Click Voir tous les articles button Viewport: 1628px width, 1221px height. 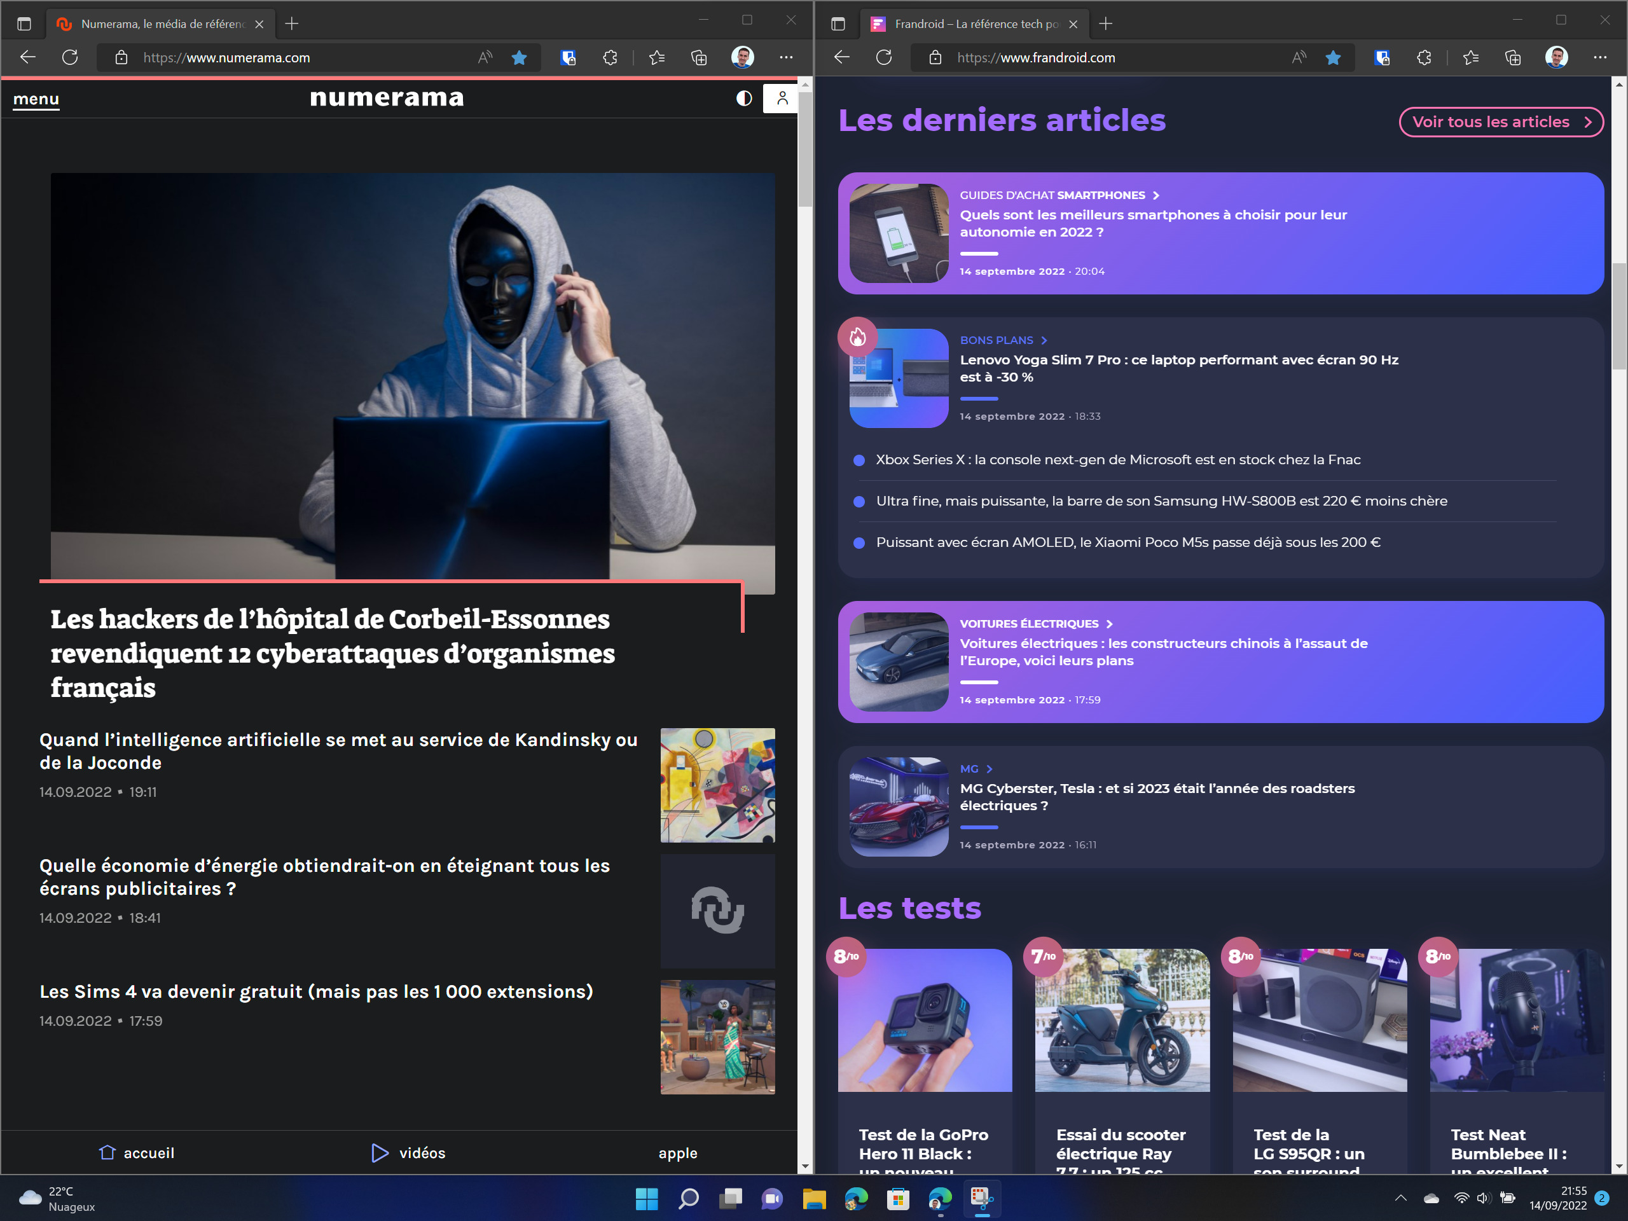1501,122
